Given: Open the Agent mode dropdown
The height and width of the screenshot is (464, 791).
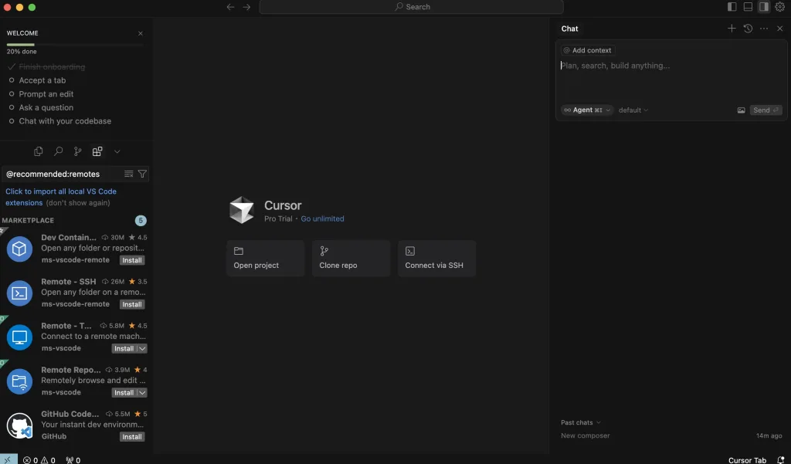Looking at the screenshot, I should click(x=587, y=110).
